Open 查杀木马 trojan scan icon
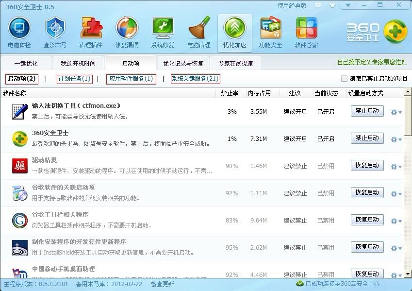 pos(55,28)
